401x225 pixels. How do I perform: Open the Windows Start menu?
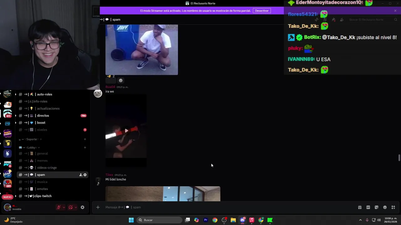[131, 220]
